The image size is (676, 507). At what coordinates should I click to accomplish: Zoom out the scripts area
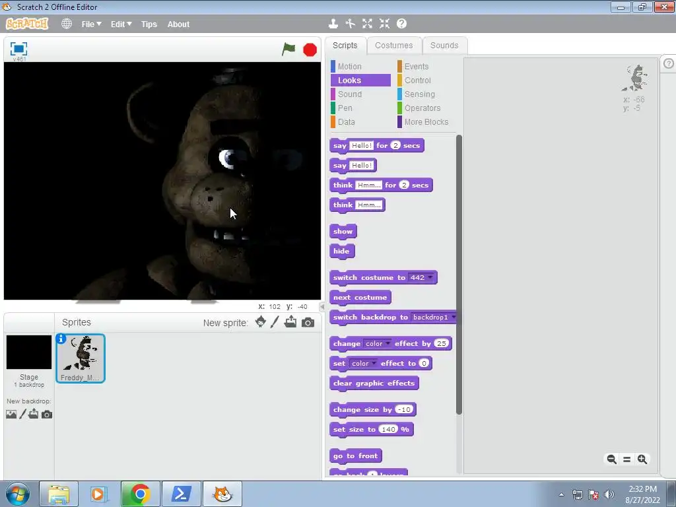pos(611,459)
